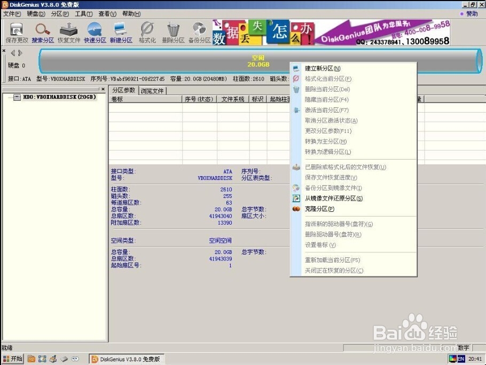Choose 重新加载当前分区(F5) entry

354,260
